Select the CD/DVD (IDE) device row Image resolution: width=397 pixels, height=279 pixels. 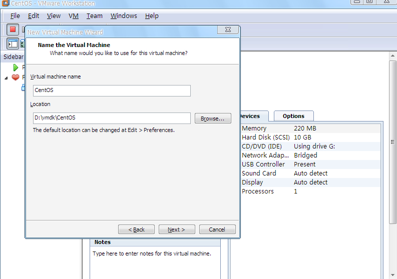[311, 146]
